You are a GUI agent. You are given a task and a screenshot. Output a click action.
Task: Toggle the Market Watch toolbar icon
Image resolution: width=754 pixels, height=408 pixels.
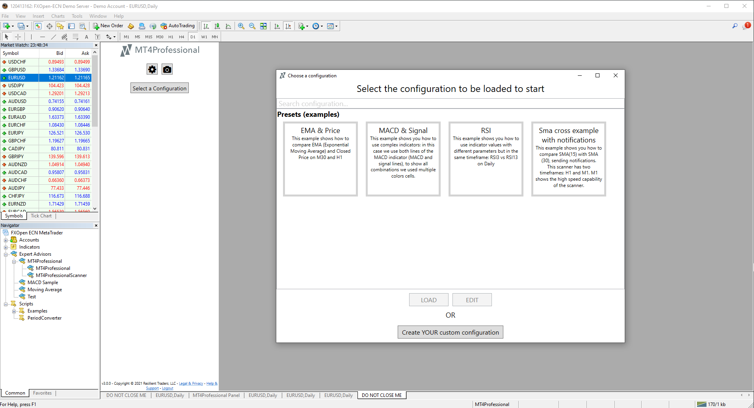38,26
